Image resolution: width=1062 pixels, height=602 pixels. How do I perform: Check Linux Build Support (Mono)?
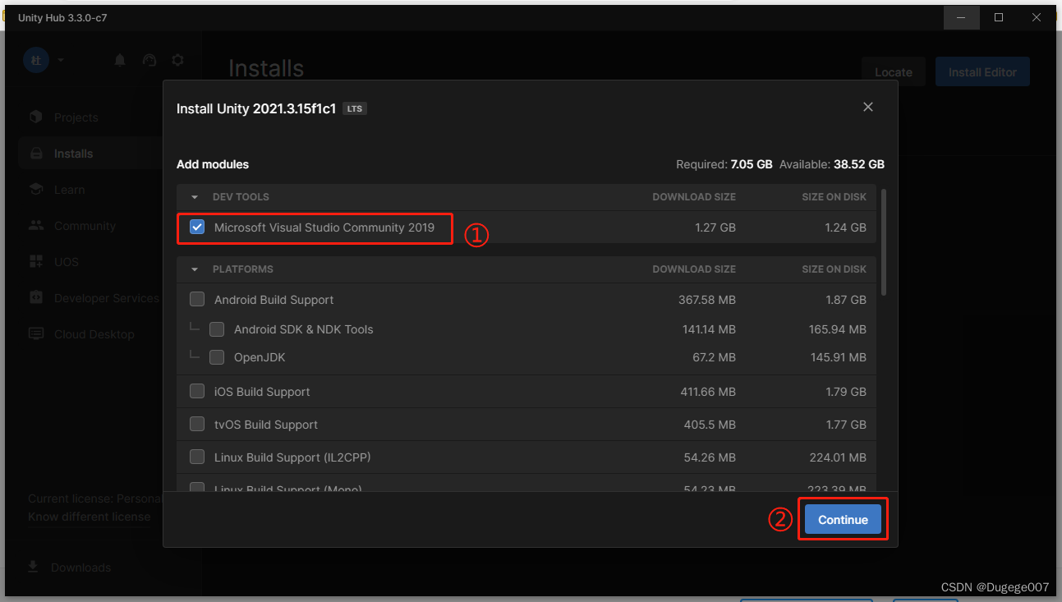click(197, 489)
